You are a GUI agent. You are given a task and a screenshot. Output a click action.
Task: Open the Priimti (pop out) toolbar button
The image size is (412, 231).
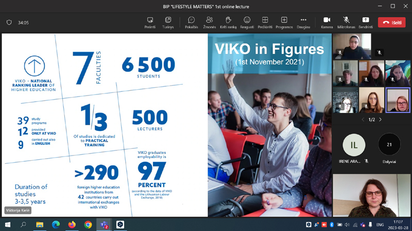tap(150, 23)
